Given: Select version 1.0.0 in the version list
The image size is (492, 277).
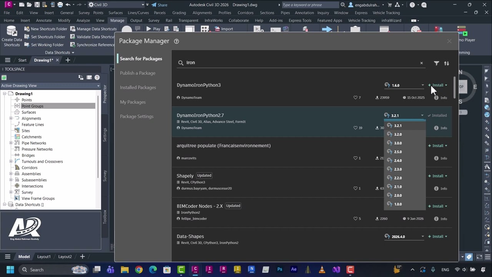Looking at the screenshot, I should 405,204.
